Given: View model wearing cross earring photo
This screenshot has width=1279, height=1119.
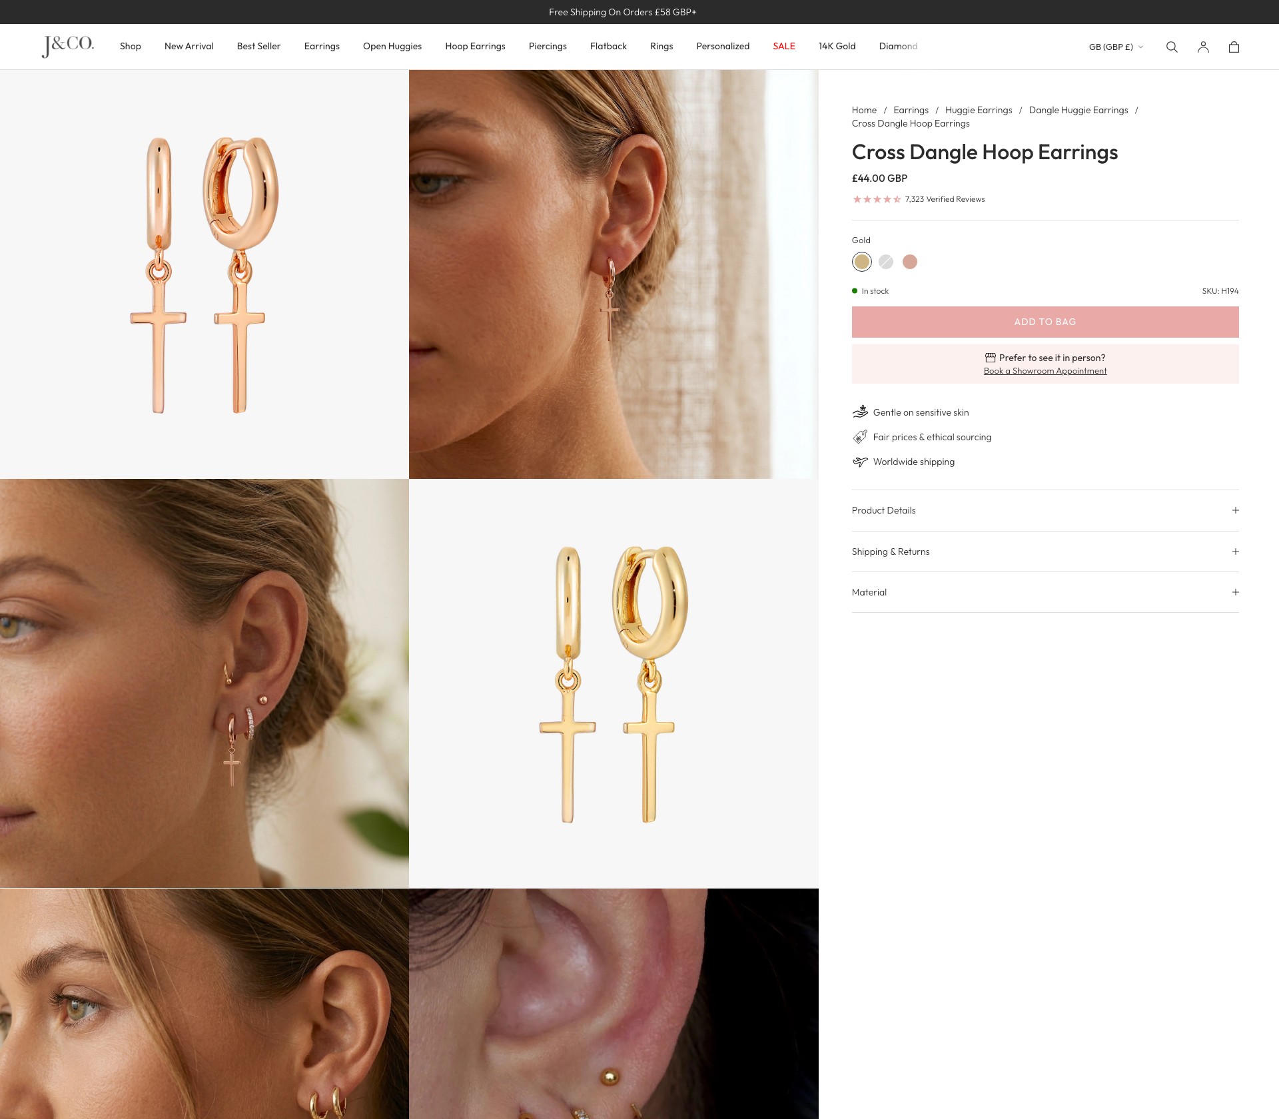Looking at the screenshot, I should tap(614, 274).
